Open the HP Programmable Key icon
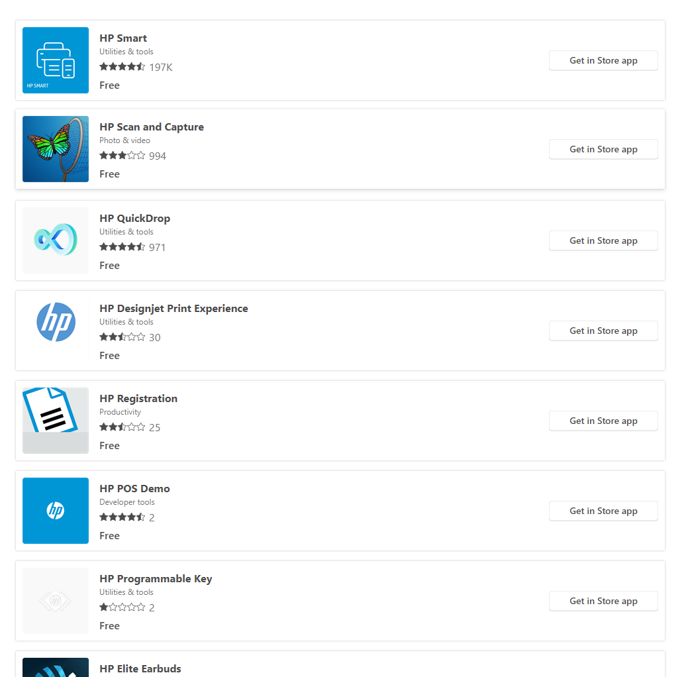The width and height of the screenshot is (686, 677). (56, 601)
